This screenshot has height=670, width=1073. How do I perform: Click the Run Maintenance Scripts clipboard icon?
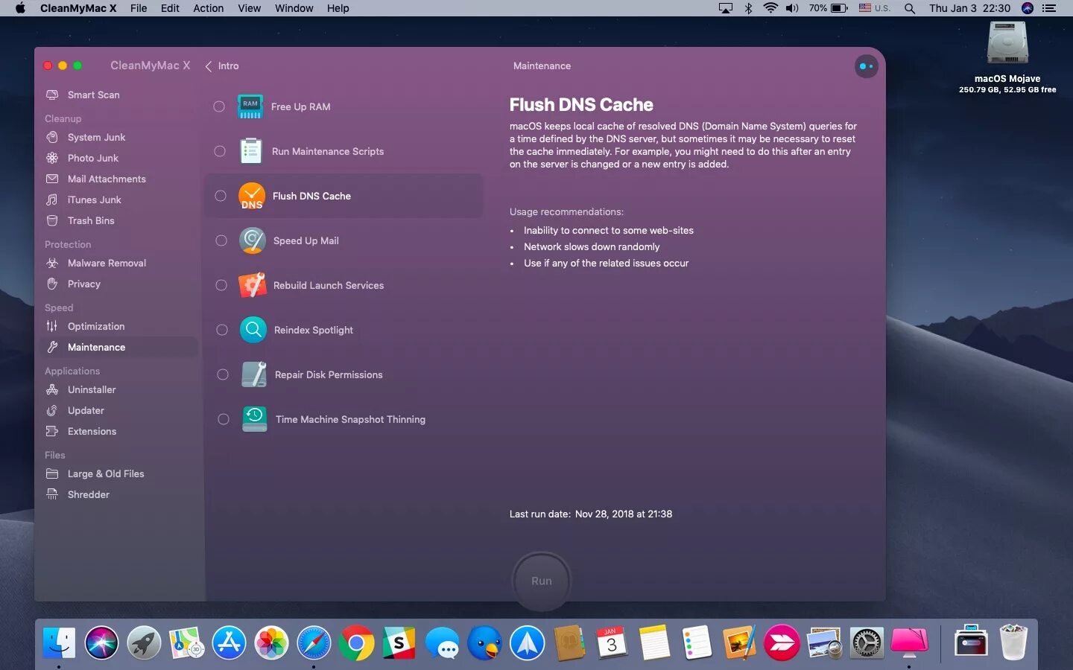[x=251, y=151]
